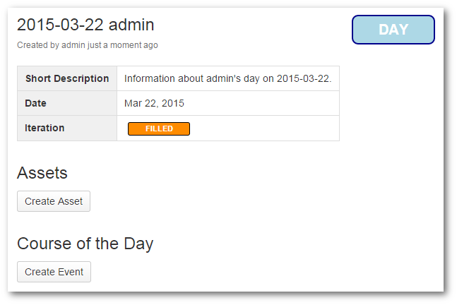
Task: Click the Course of the Day heading
Action: coord(85,244)
